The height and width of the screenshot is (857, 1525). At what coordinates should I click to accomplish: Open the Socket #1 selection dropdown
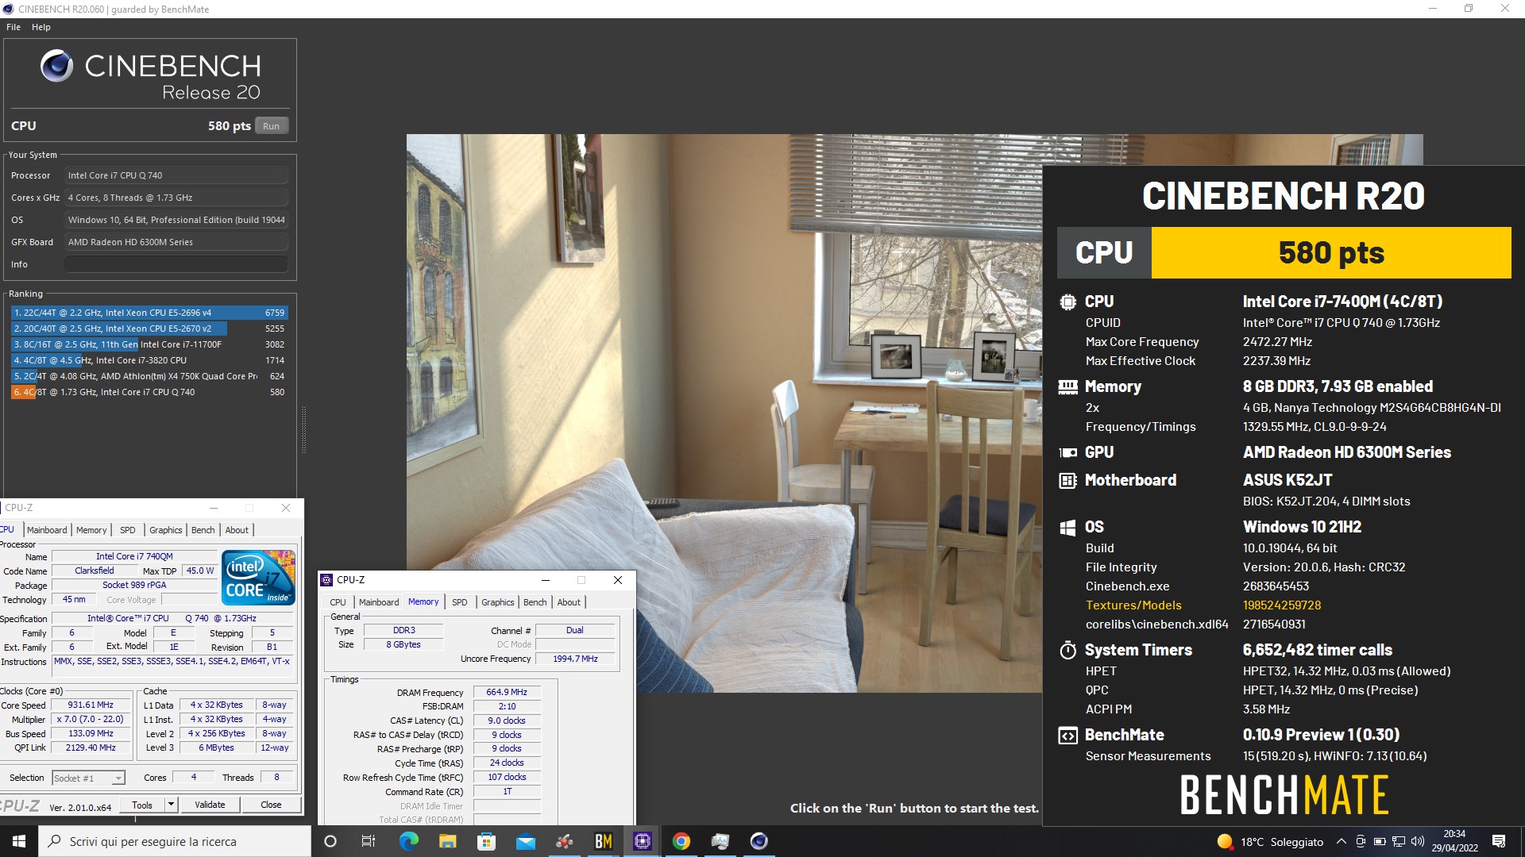(x=89, y=778)
